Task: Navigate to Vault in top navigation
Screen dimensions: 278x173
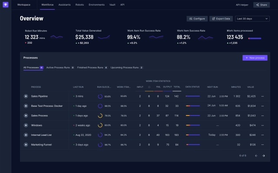Action: pyautogui.click(x=112, y=4)
